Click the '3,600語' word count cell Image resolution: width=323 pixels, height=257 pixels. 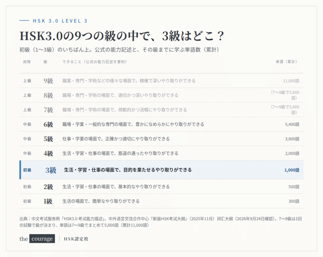[x=292, y=139]
